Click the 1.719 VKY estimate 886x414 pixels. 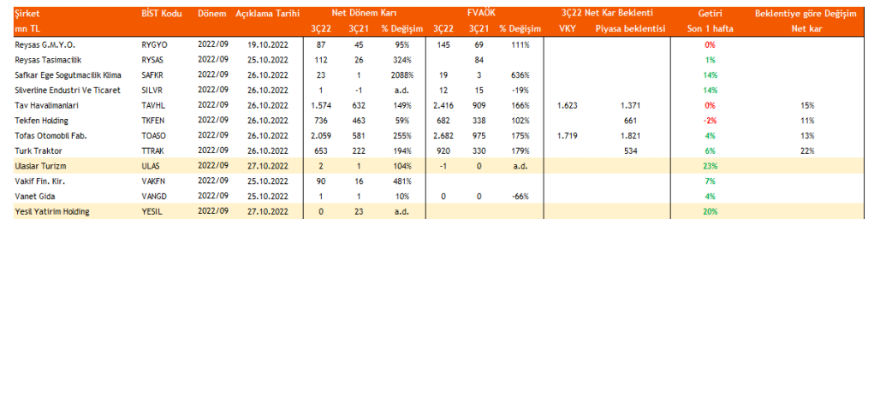point(567,135)
